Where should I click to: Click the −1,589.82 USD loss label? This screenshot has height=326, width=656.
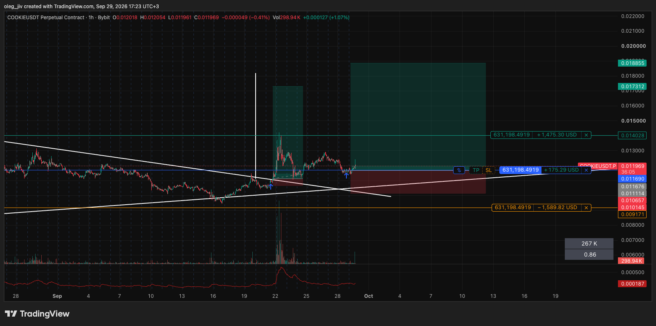[x=557, y=208]
